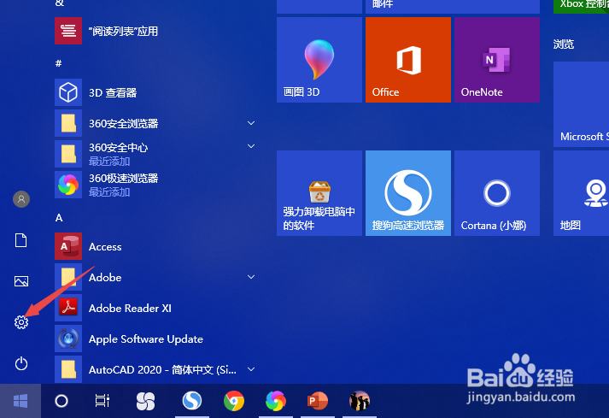Open the Cortana (小娜) tile

pos(497,193)
